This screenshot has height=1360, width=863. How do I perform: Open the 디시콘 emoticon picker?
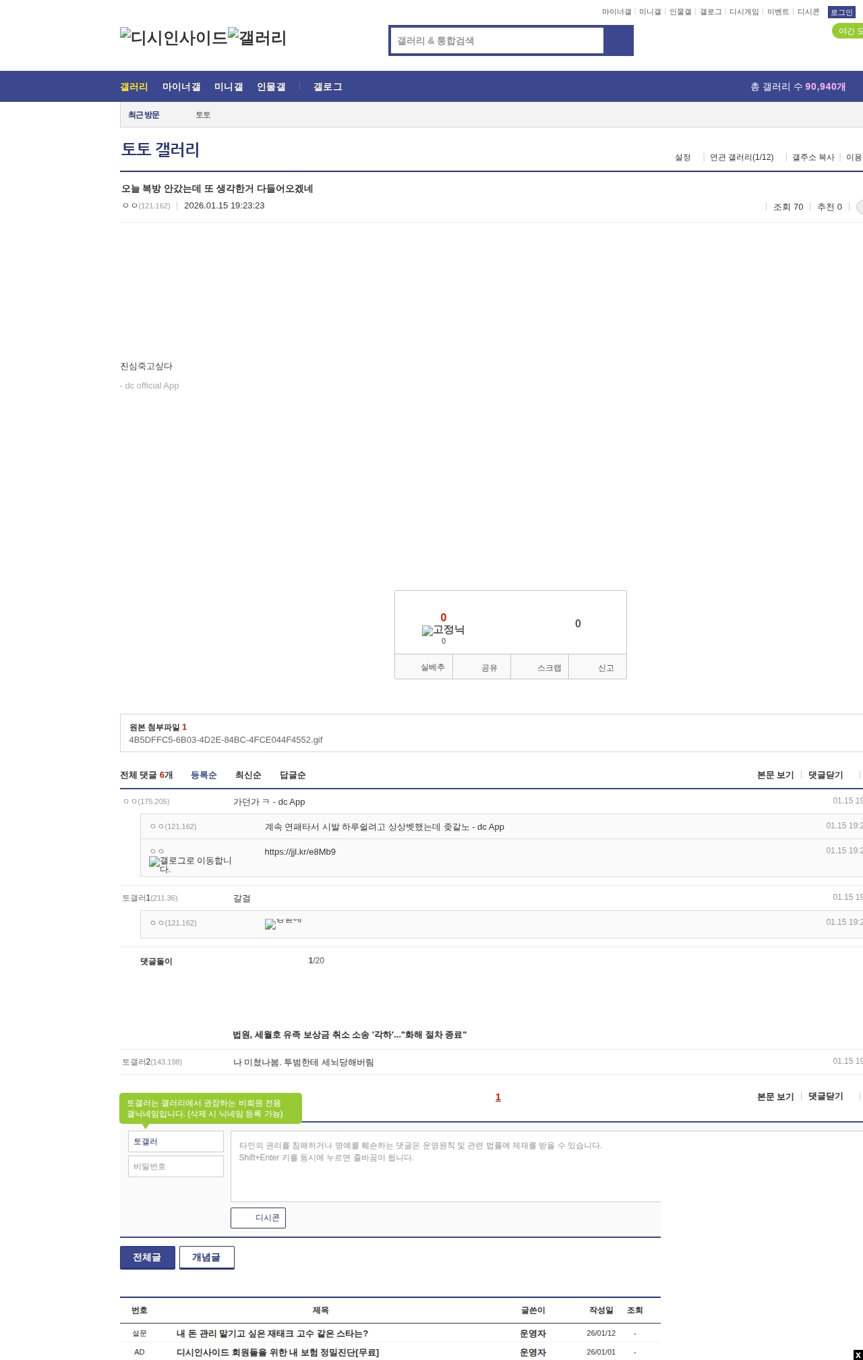(x=258, y=1218)
